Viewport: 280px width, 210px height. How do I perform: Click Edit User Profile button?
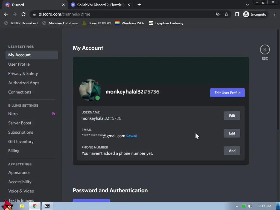pos(227,93)
